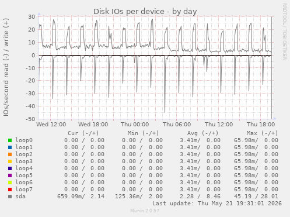Click the red loop7 legend swatch
290x217 pixels.
point(10,190)
